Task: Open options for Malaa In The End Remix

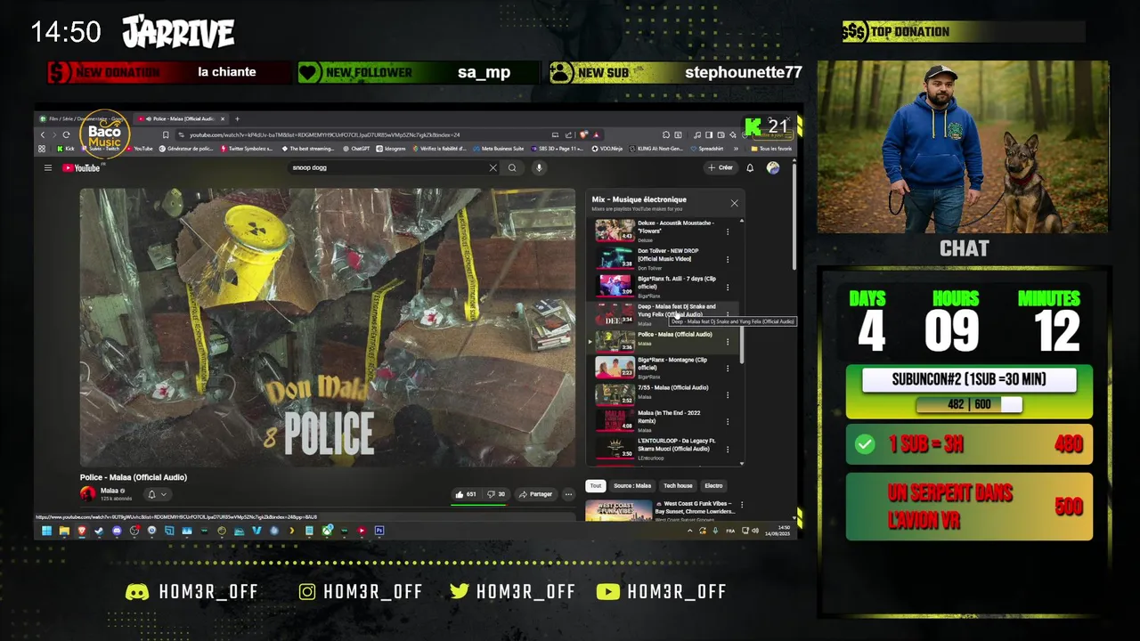Action: point(728,421)
